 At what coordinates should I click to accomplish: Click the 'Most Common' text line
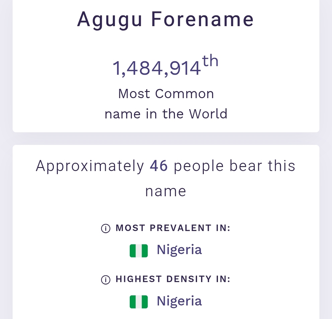pyautogui.click(x=166, y=94)
